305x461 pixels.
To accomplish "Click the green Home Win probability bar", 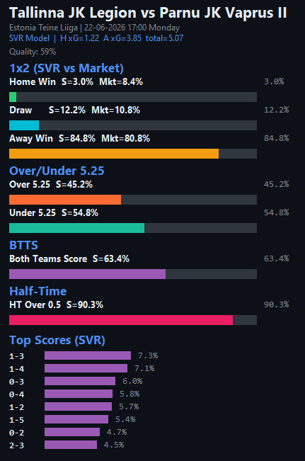I will click(x=13, y=97).
